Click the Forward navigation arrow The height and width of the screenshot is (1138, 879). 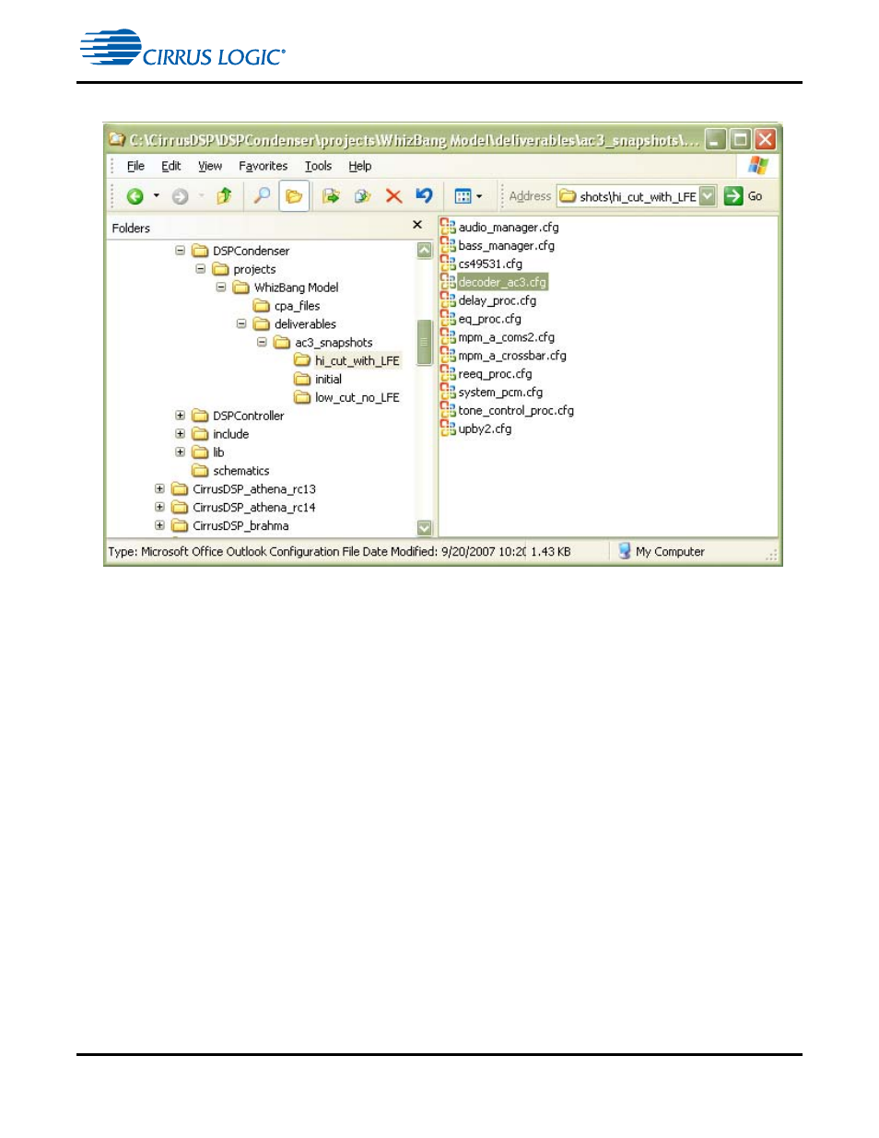coord(181,196)
